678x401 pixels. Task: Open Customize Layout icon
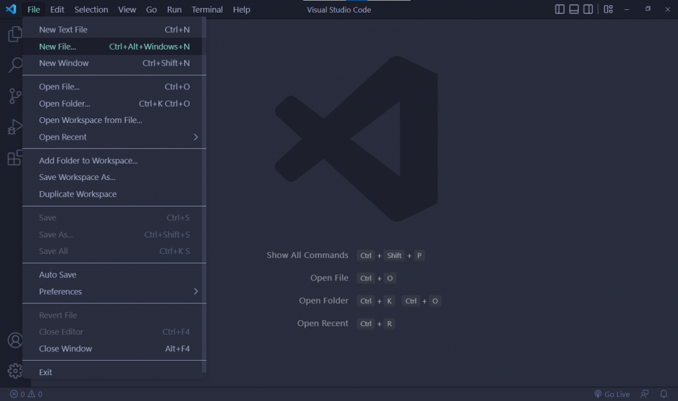click(x=608, y=9)
